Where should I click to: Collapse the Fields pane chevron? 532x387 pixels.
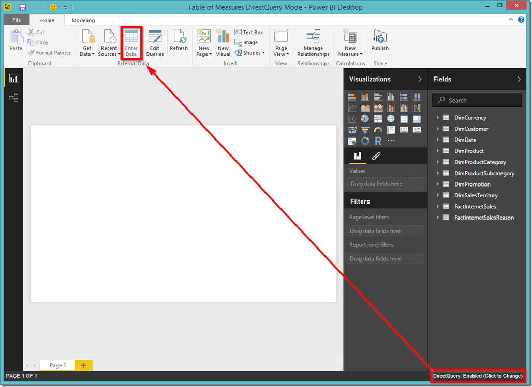(x=519, y=79)
